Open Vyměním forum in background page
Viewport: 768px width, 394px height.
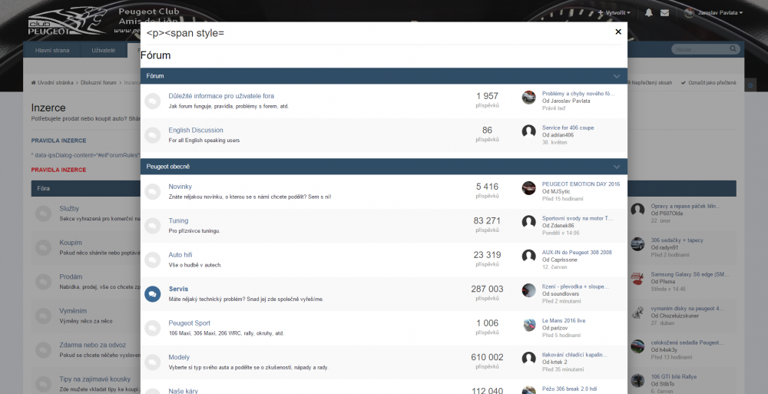pos(73,311)
